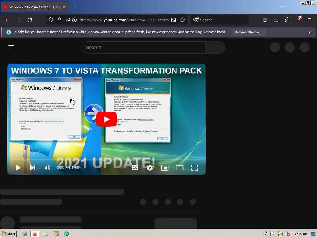View site security padlock info

[59, 20]
